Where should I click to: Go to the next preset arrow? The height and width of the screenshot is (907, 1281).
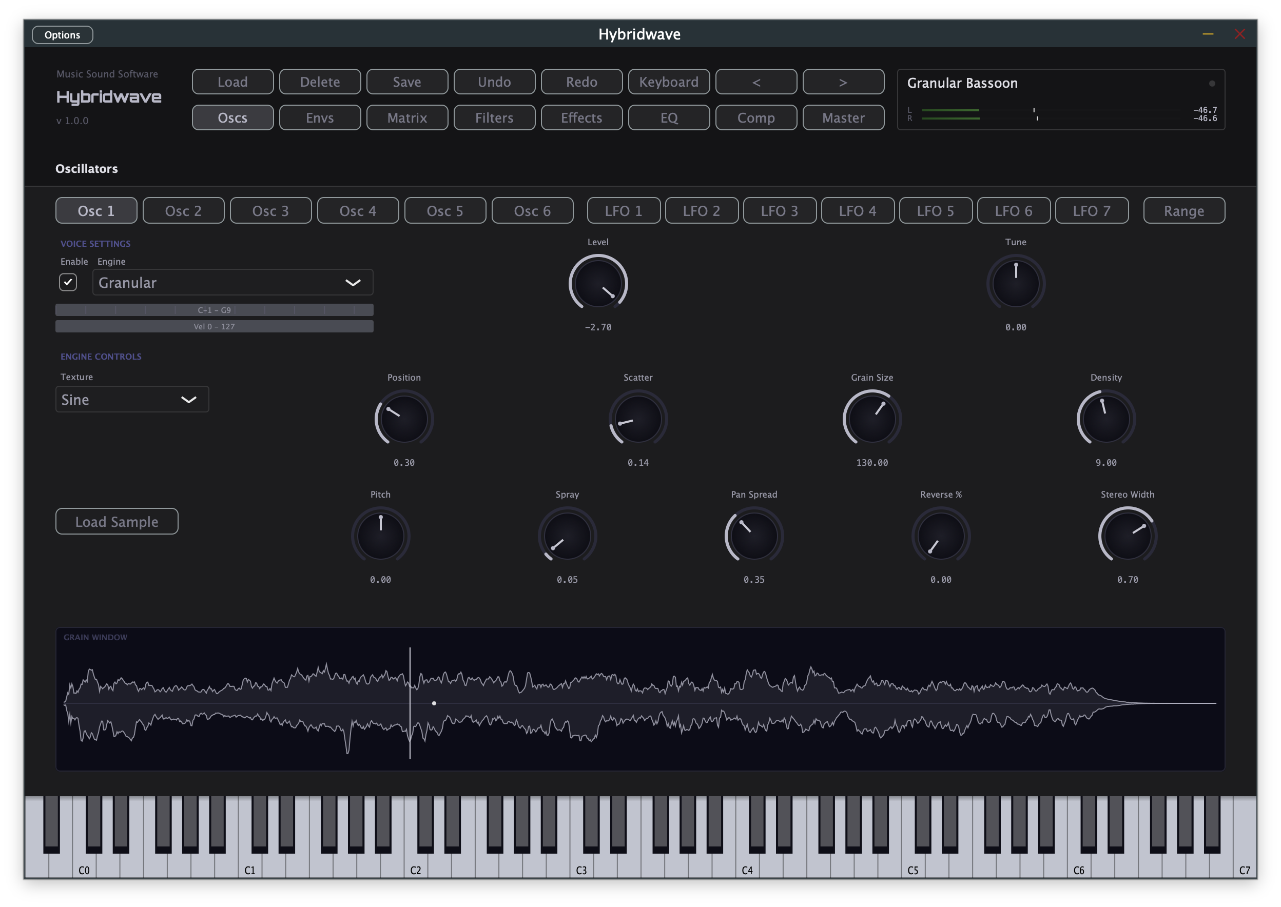point(843,82)
